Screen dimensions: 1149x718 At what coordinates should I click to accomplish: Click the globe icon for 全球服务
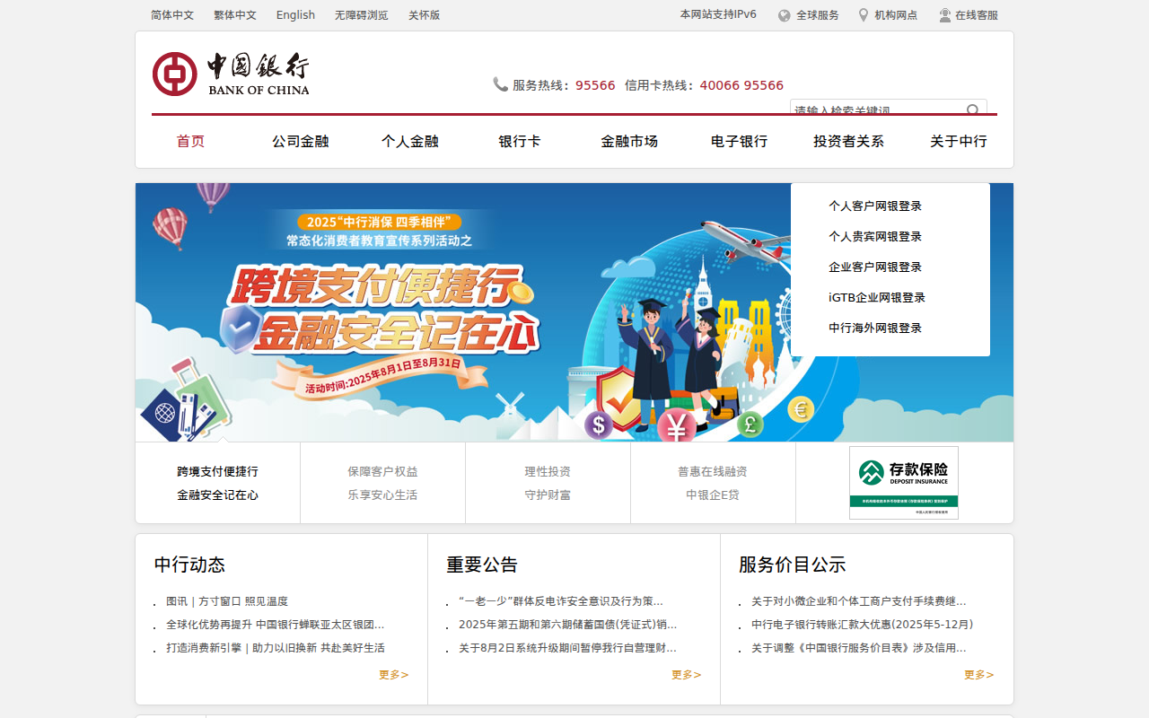[x=785, y=15]
